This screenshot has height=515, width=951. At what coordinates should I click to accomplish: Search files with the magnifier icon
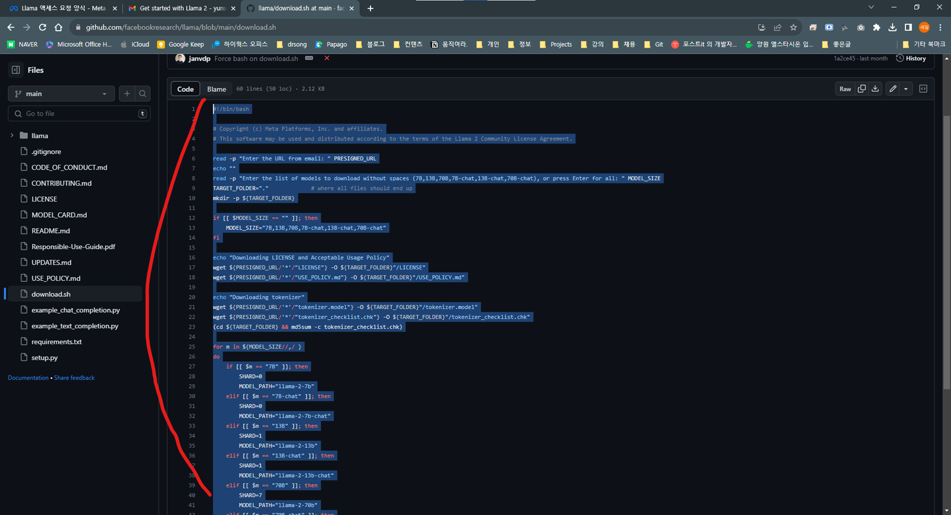pyautogui.click(x=143, y=94)
